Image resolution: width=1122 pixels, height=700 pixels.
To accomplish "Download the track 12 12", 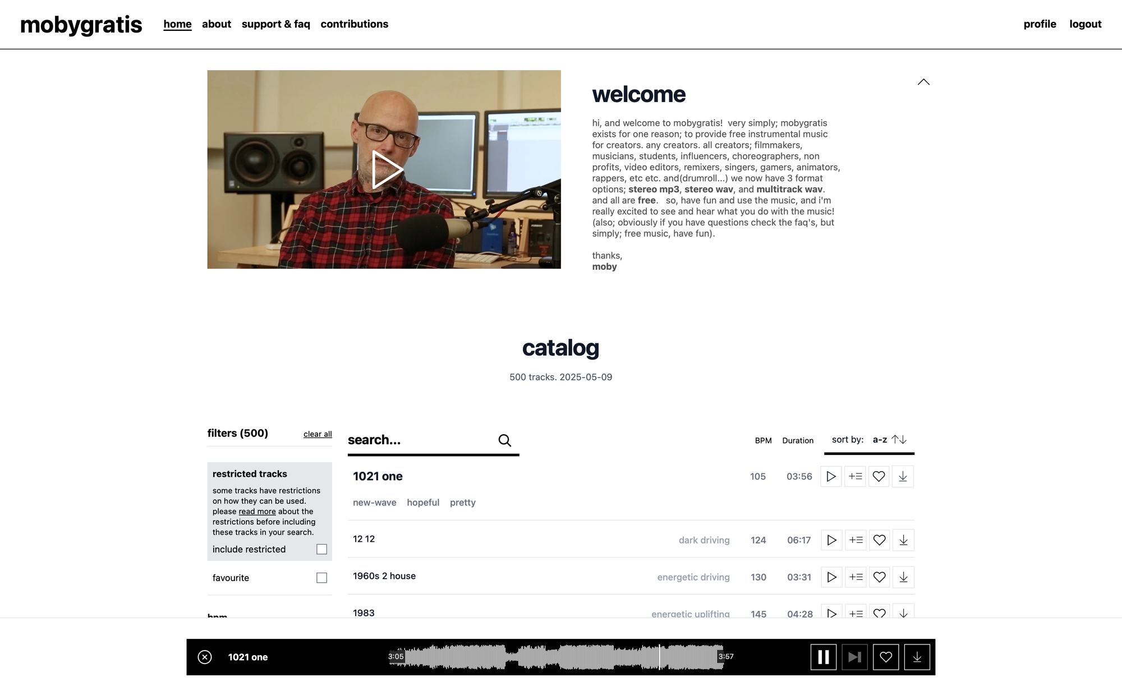I will point(903,540).
